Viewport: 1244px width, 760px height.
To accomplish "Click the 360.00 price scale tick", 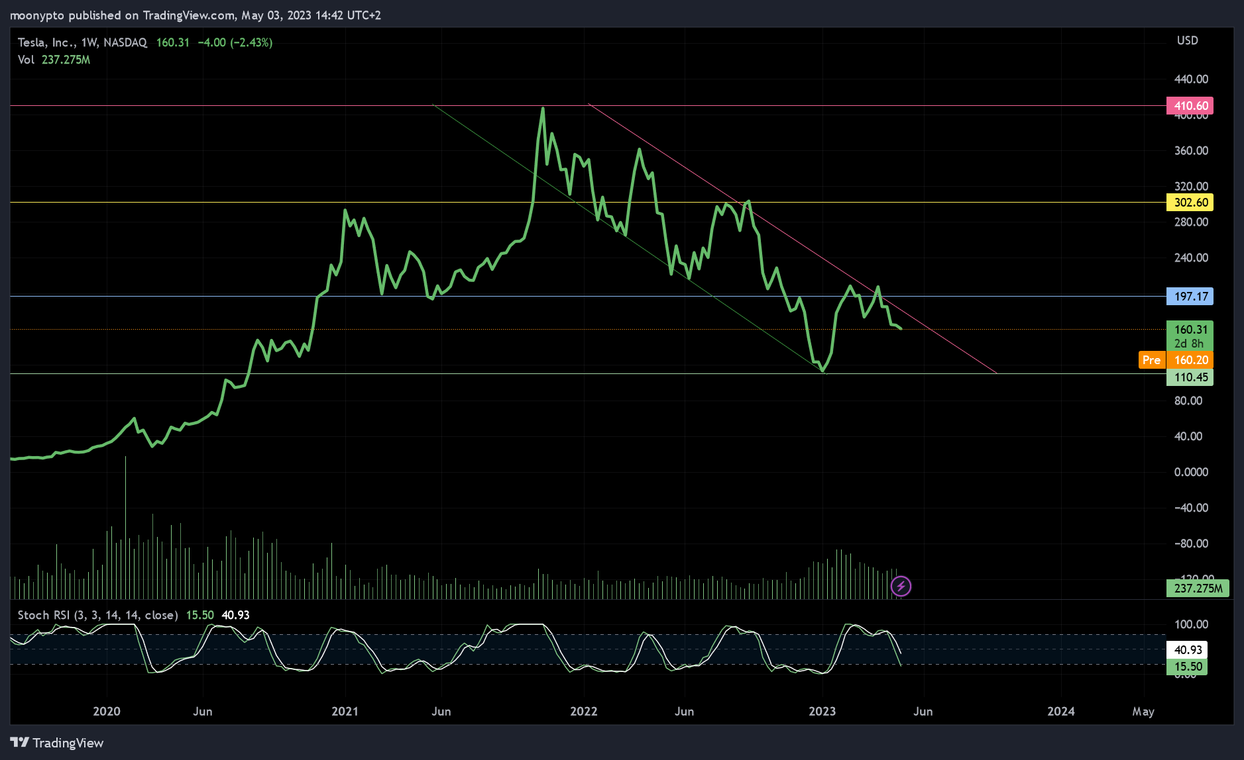I will [x=1191, y=150].
